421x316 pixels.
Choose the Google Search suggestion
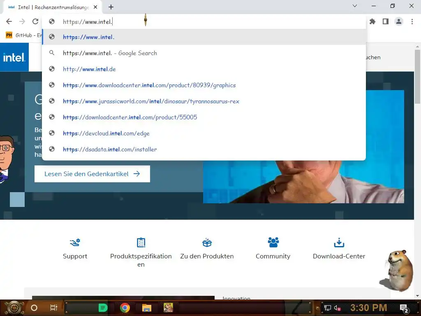[x=204, y=53]
